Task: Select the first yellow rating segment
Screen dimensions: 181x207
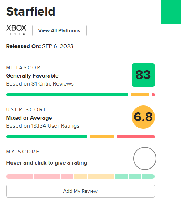Action: pos(81,177)
